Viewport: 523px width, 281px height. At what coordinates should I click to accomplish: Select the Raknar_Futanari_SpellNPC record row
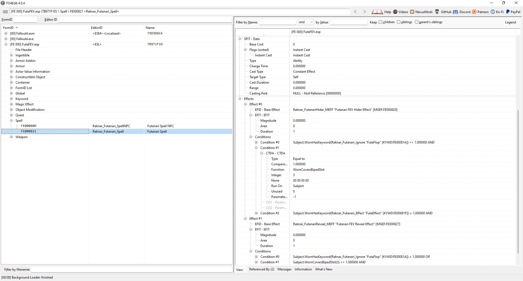pos(111,126)
